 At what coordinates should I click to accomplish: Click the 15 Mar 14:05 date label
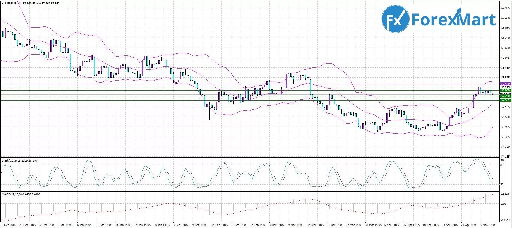pyautogui.click(x=316, y=225)
